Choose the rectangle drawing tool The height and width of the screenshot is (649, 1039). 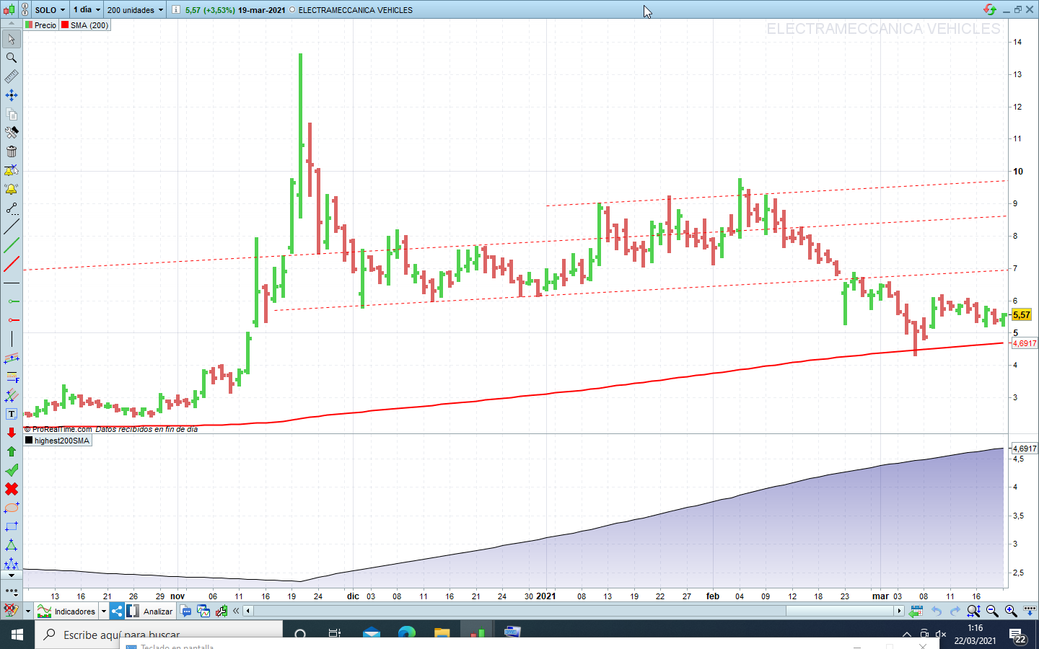(12, 526)
